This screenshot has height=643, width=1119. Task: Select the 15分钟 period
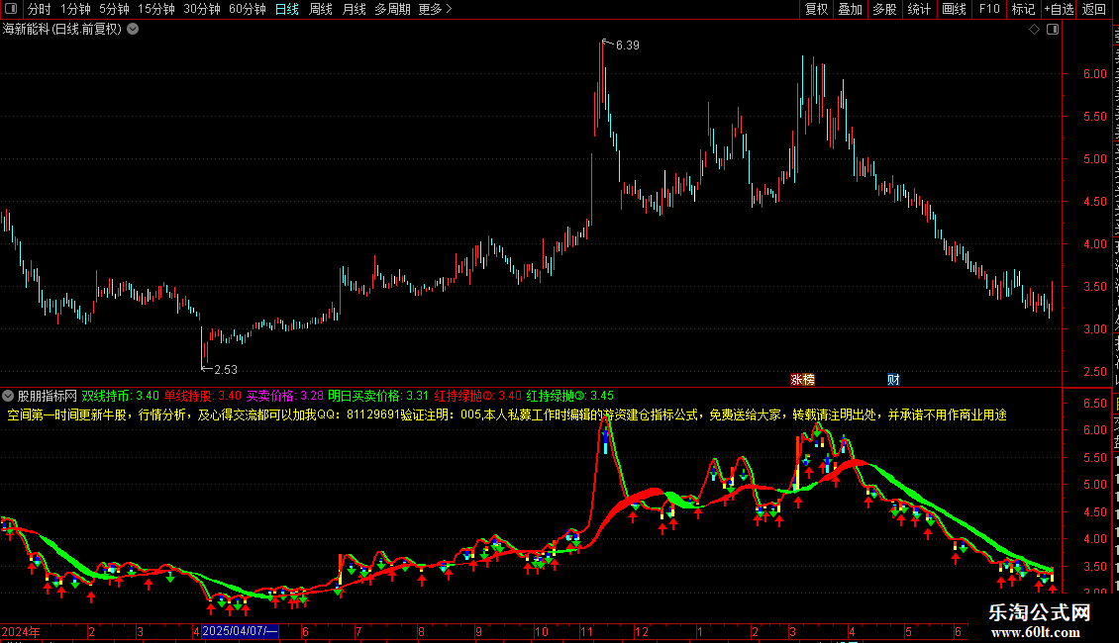[x=155, y=9]
